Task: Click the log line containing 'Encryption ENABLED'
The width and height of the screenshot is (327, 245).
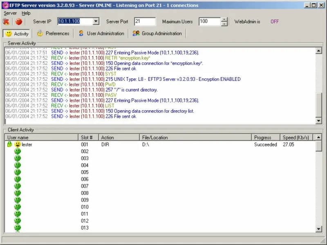Action: [123, 79]
